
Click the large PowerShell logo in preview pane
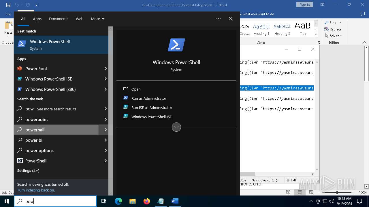point(176,45)
